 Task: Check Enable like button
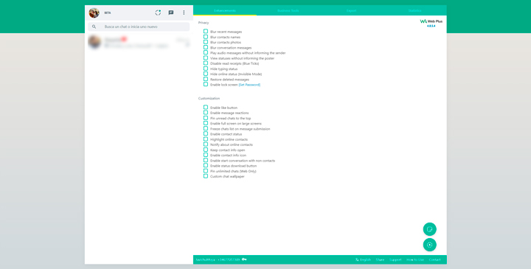pyautogui.click(x=206, y=108)
